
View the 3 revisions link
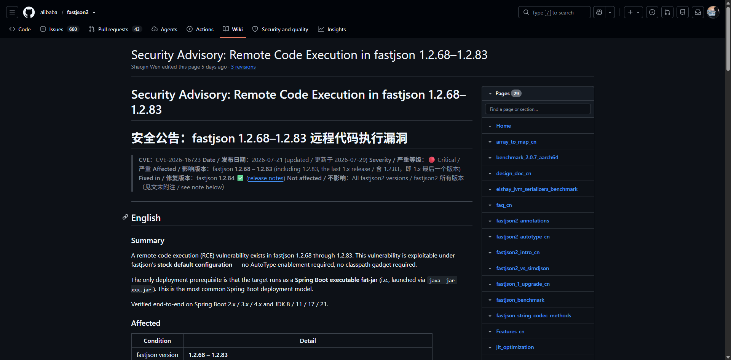(x=243, y=67)
